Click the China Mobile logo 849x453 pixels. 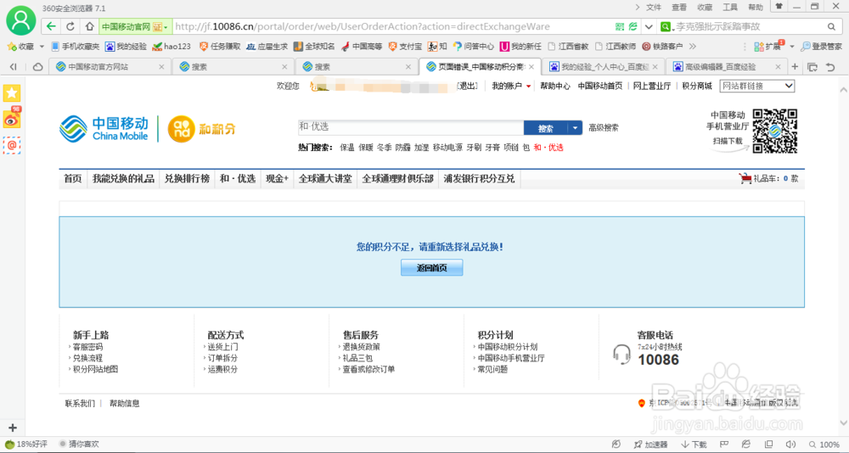coord(104,129)
